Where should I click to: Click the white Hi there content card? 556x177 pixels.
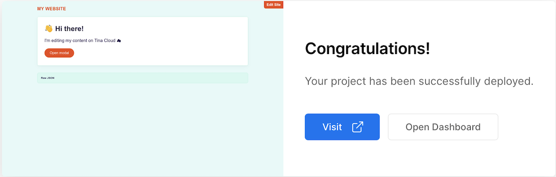143,41
